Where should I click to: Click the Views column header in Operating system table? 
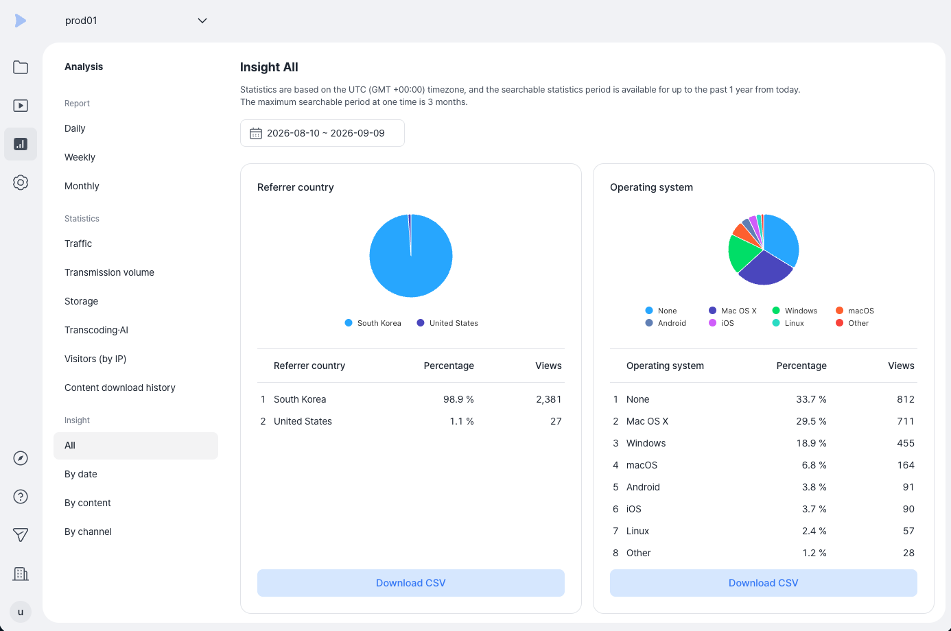[901, 366]
